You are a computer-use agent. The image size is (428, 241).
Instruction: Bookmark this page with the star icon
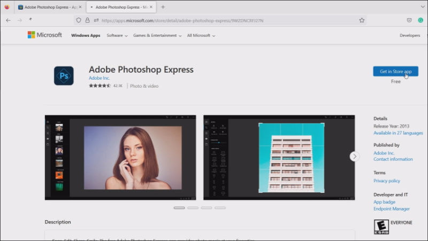pyautogui.click(x=362, y=20)
